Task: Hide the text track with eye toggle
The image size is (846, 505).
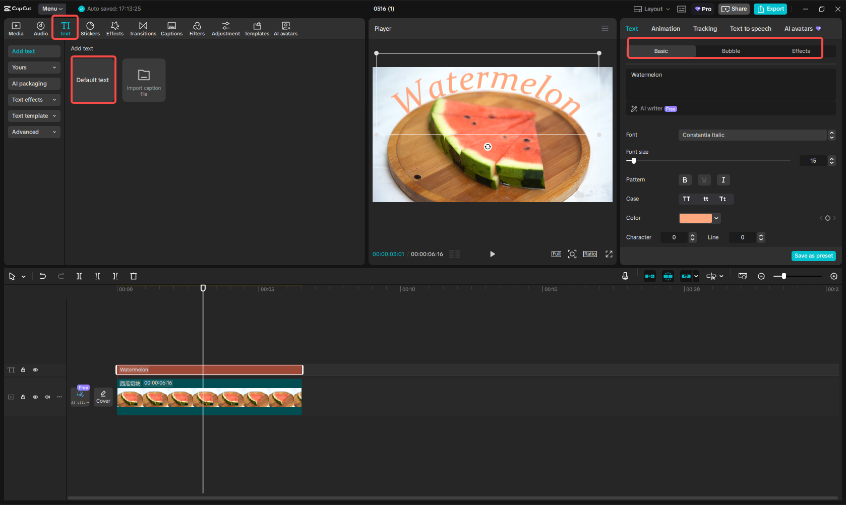Action: 35,369
